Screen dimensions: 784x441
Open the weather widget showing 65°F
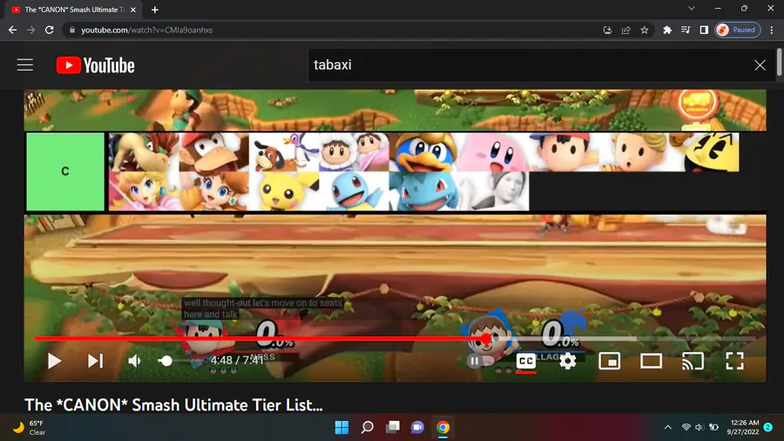coord(30,428)
